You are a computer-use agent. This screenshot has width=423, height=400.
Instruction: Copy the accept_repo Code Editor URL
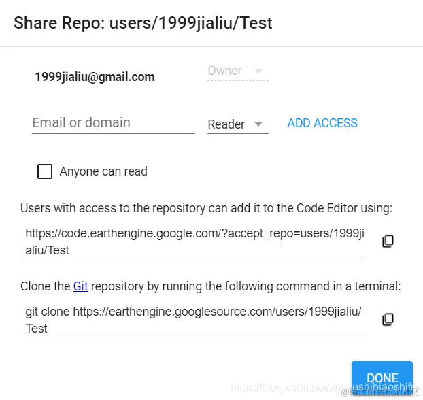[x=388, y=241]
